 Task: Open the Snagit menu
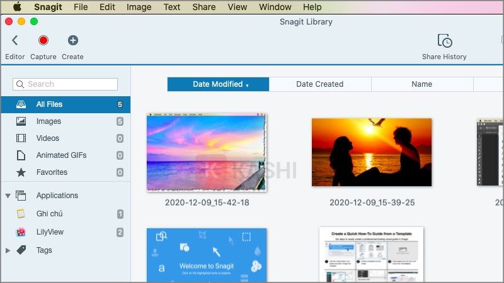click(x=48, y=7)
